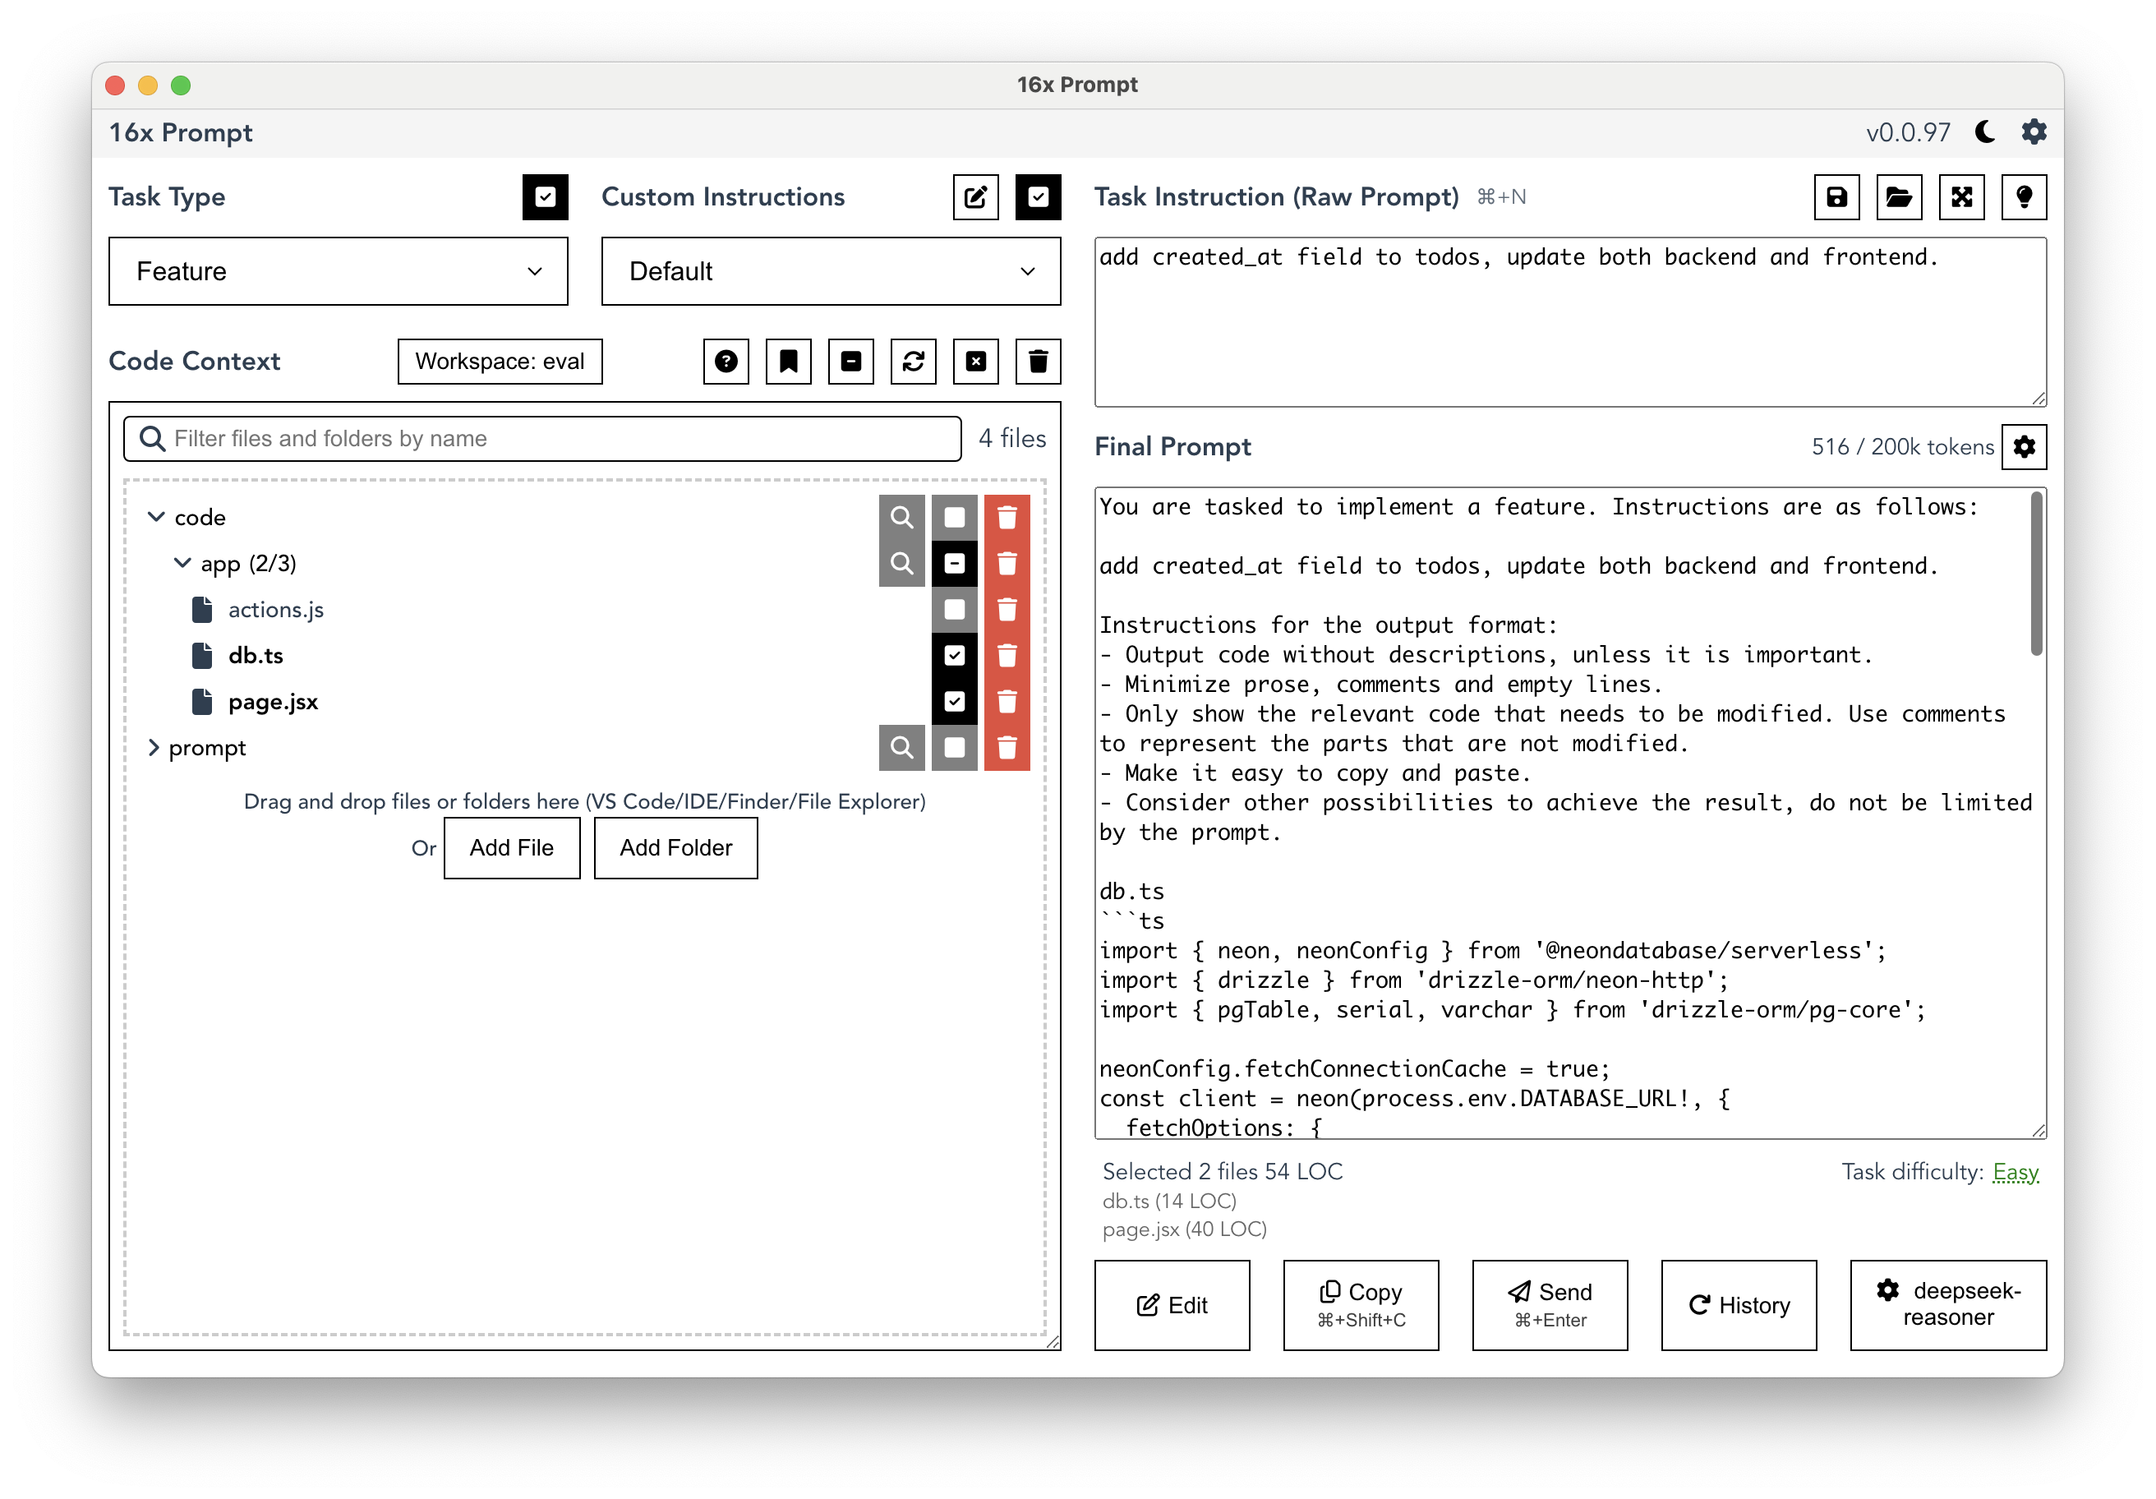Click the load prompt icon
Viewport: 2156px width, 1499px height.
coord(1900,196)
